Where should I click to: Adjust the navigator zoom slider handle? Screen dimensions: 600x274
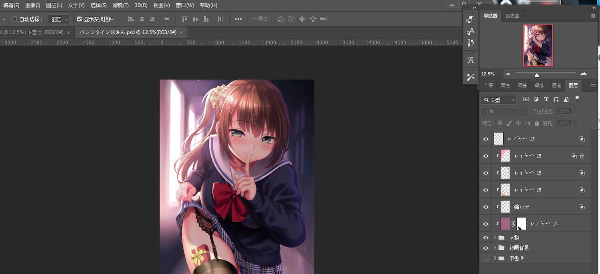pos(537,75)
